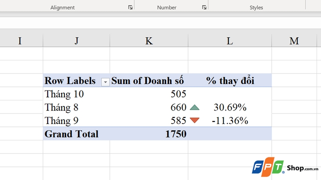321x180 pixels.
Task: Expand the Row Labels filter dropdown
Action: pyautogui.click(x=105, y=82)
